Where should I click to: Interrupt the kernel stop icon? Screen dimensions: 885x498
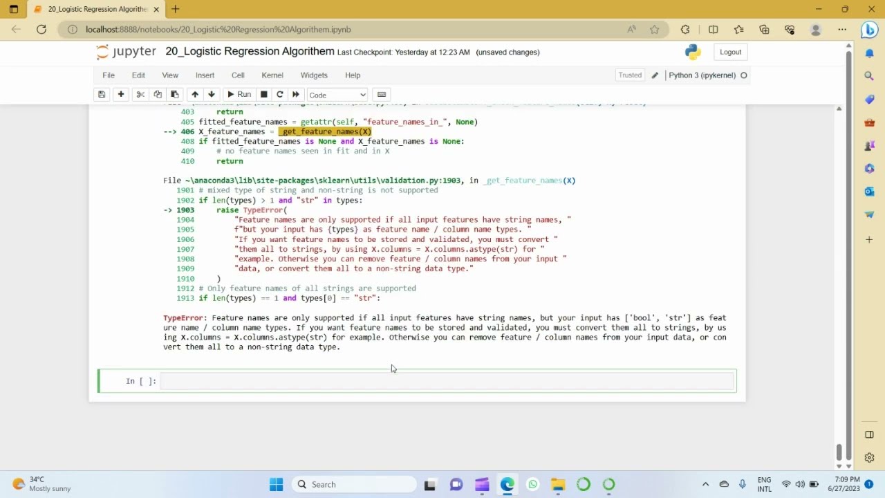pos(263,95)
